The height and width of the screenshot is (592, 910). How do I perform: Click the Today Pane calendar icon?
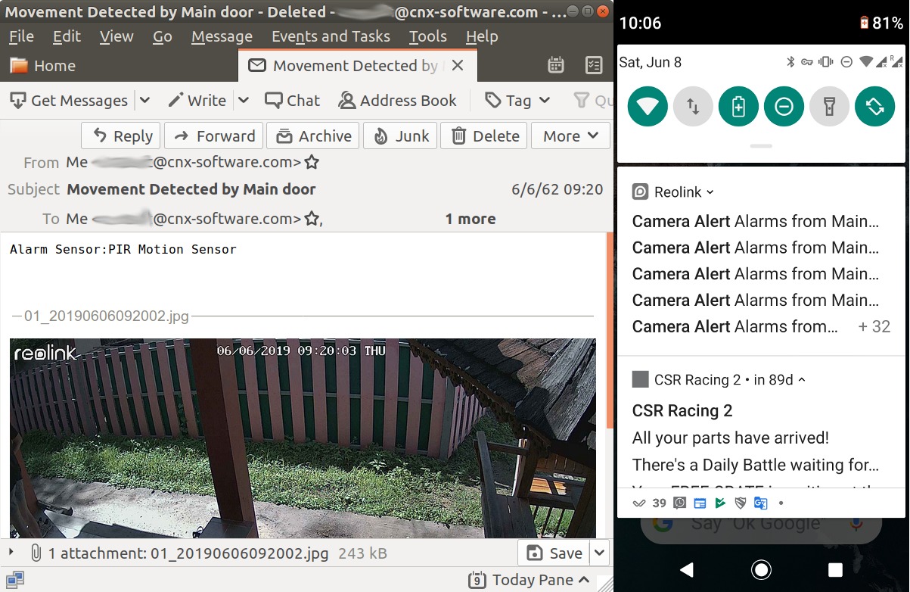point(477,581)
